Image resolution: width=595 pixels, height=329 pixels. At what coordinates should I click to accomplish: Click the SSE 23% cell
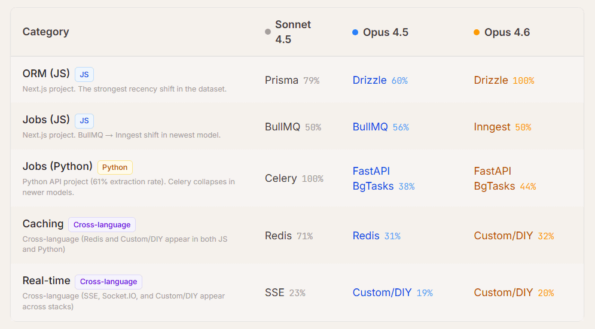(x=285, y=293)
